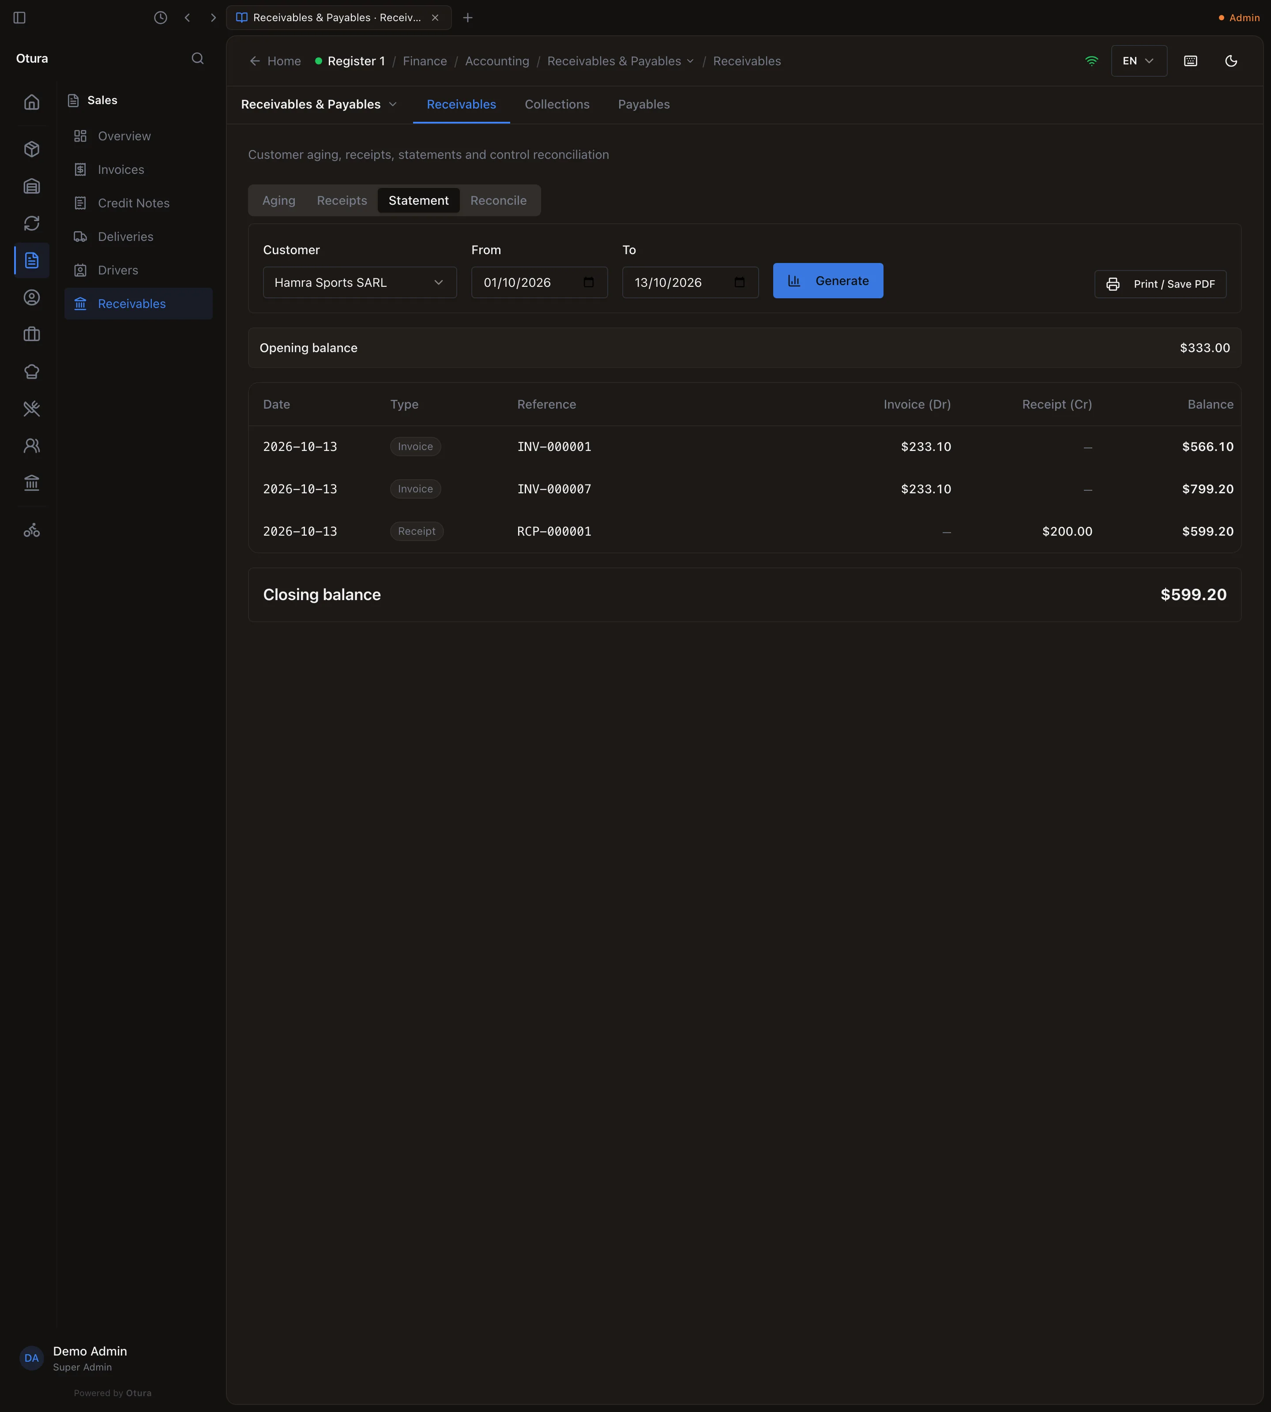This screenshot has height=1412, width=1271.
Task: Click Print / Save PDF button
Action: [x=1160, y=284]
